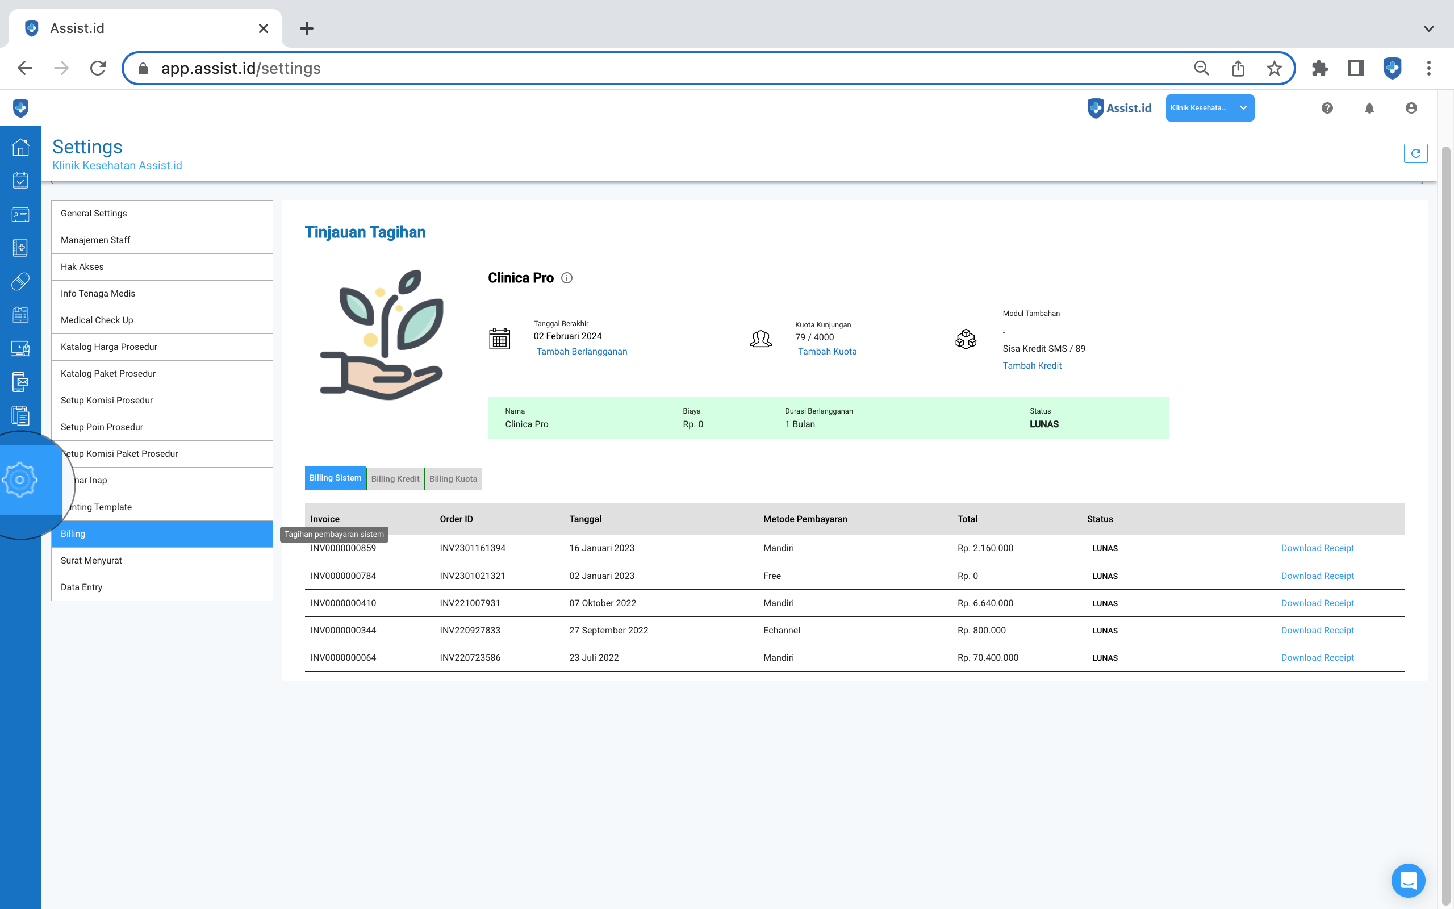Open the help question mark icon
The image size is (1454, 909).
(1327, 108)
